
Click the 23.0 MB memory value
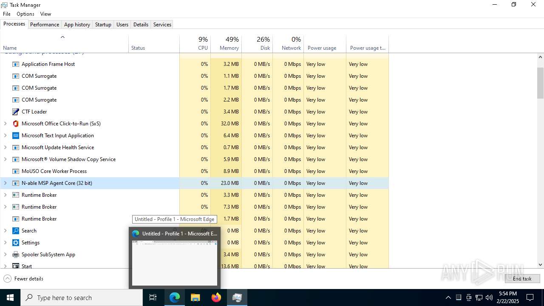pyautogui.click(x=229, y=183)
